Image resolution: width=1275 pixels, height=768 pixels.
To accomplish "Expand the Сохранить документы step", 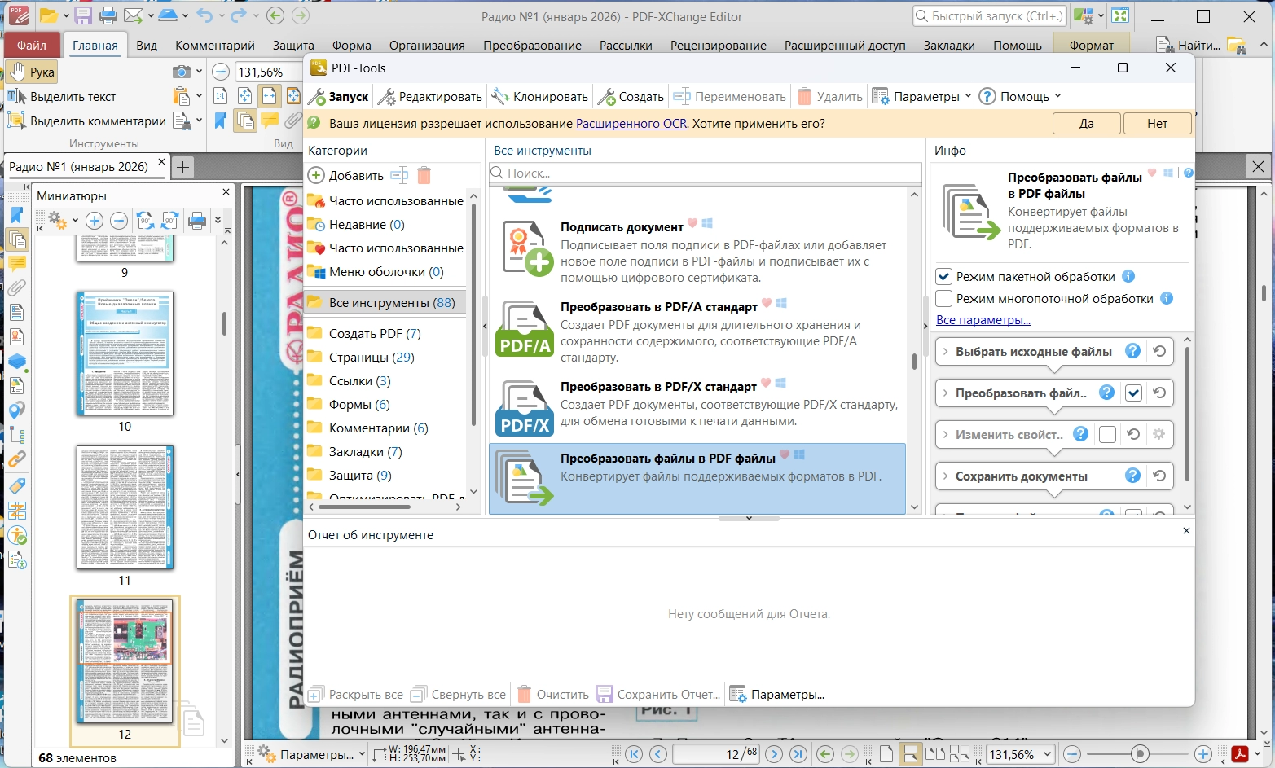I will [945, 476].
